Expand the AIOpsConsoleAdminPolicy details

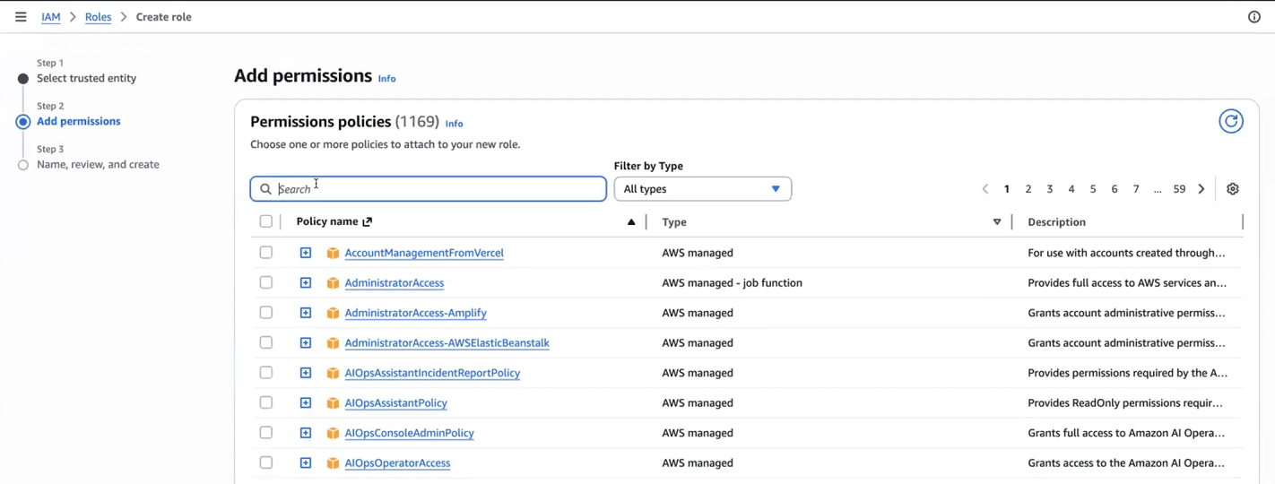click(306, 433)
